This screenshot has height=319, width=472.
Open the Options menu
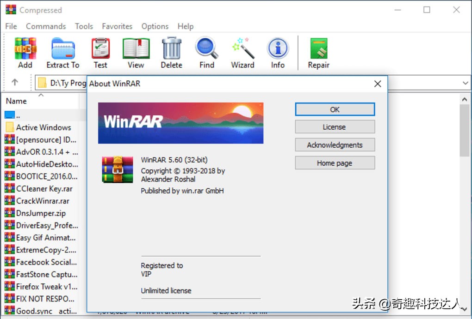pyautogui.click(x=155, y=26)
